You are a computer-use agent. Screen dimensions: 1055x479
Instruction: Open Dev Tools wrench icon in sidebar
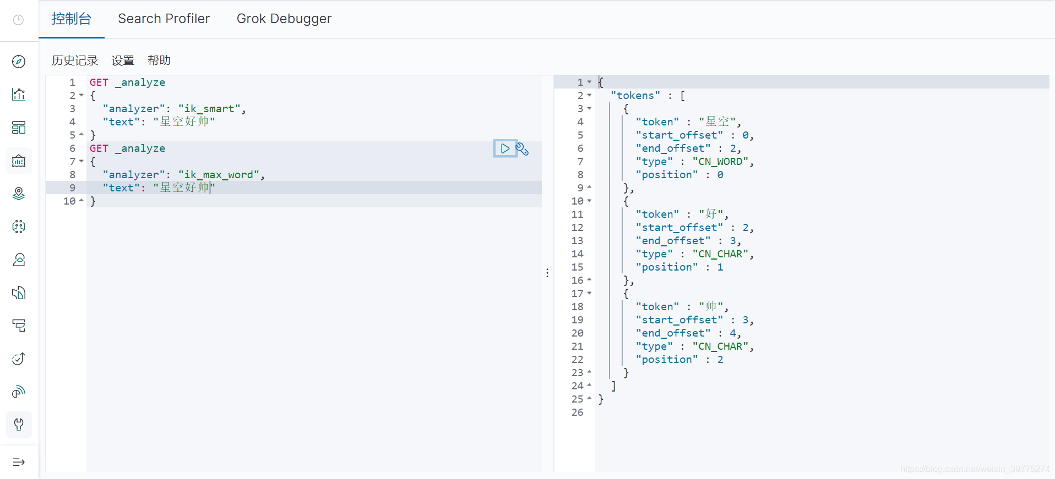[x=19, y=425]
